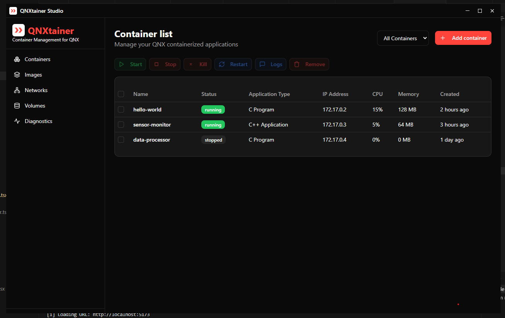This screenshot has height=318, width=505.
Task: Click the Add container button
Action: (x=463, y=38)
